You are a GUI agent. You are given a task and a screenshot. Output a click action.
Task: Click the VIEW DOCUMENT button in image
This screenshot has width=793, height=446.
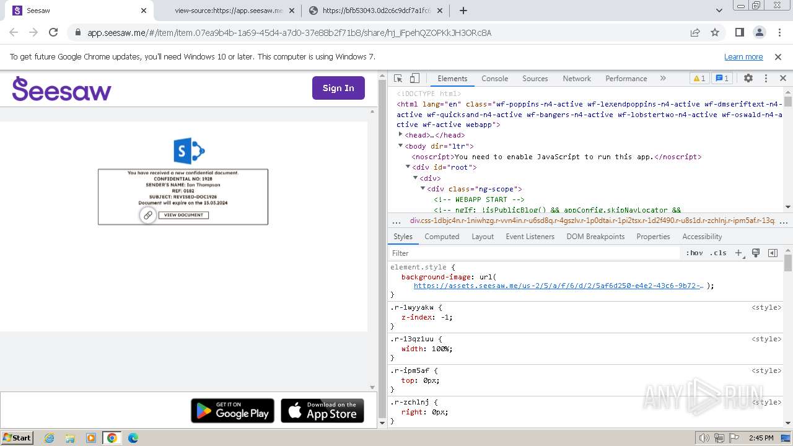click(183, 215)
